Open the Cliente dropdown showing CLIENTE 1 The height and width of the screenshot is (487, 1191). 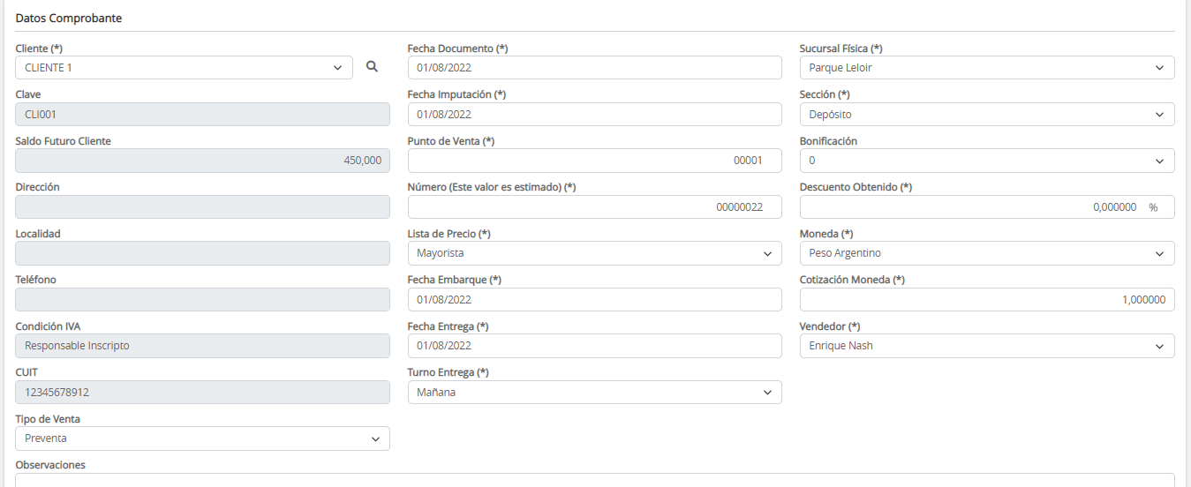tap(184, 68)
